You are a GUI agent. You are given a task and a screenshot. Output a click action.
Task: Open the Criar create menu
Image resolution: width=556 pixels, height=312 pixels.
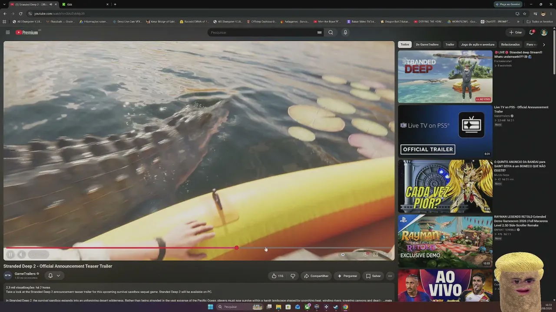[515, 32]
